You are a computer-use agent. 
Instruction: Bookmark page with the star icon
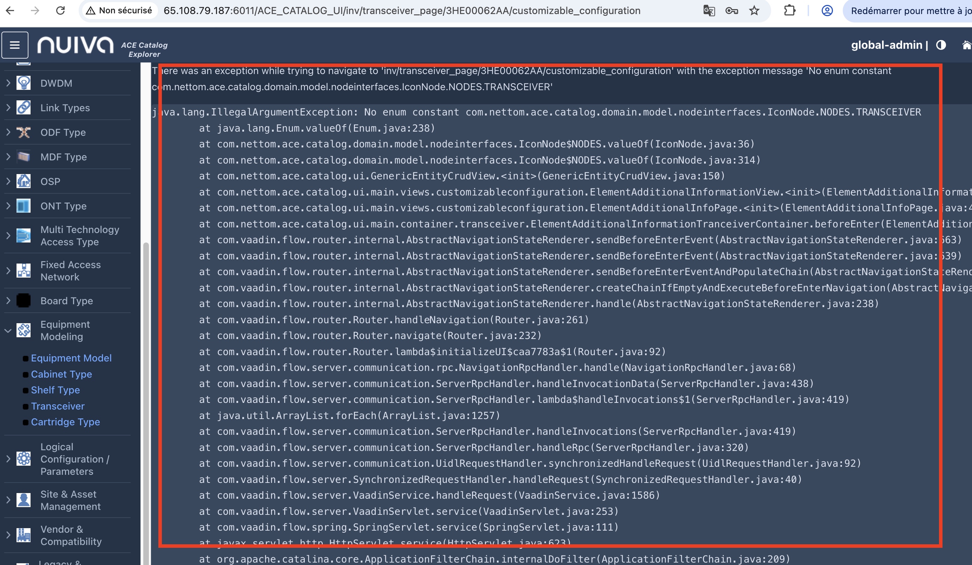754,11
